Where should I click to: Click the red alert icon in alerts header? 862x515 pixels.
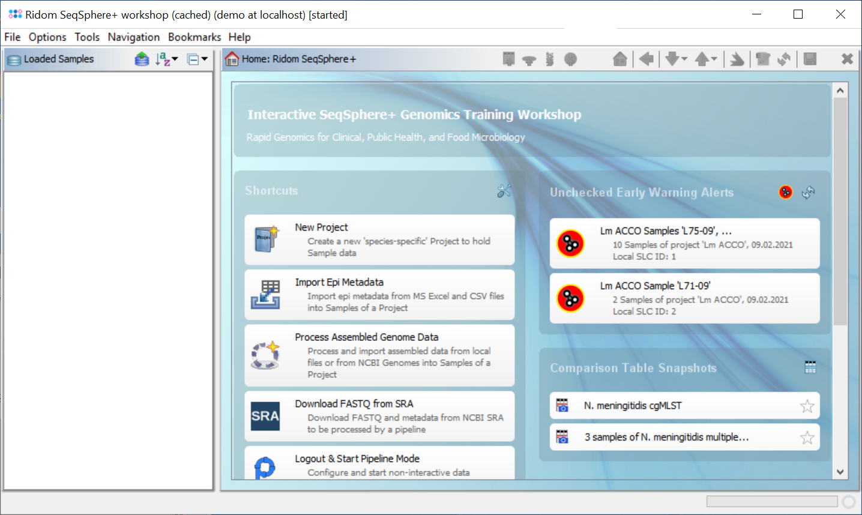pyautogui.click(x=786, y=192)
